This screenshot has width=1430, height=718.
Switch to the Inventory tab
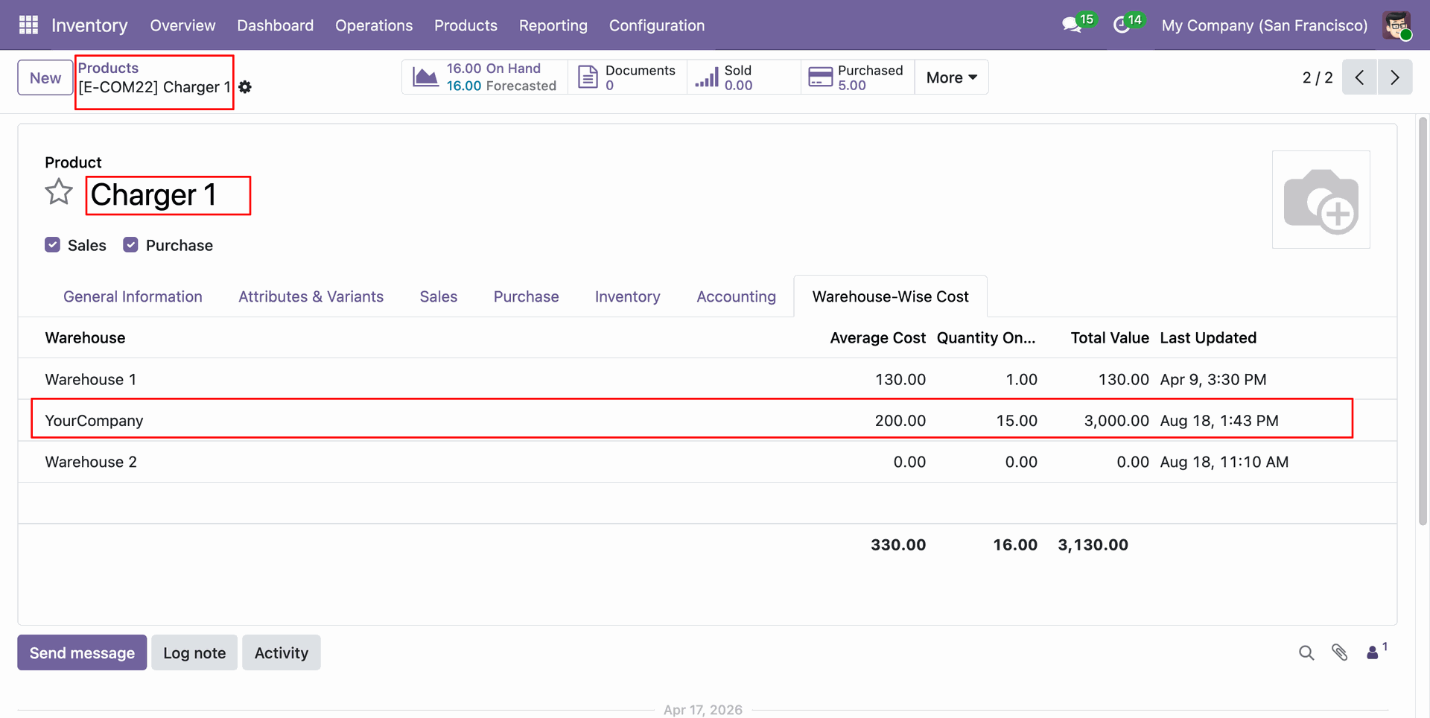[627, 296]
